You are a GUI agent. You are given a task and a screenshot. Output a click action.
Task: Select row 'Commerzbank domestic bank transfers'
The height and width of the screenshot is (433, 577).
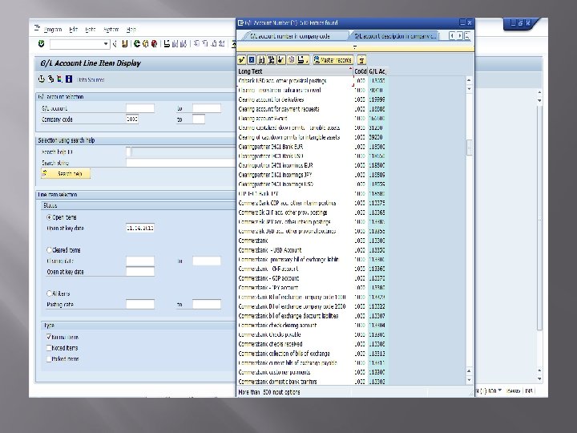point(313,382)
